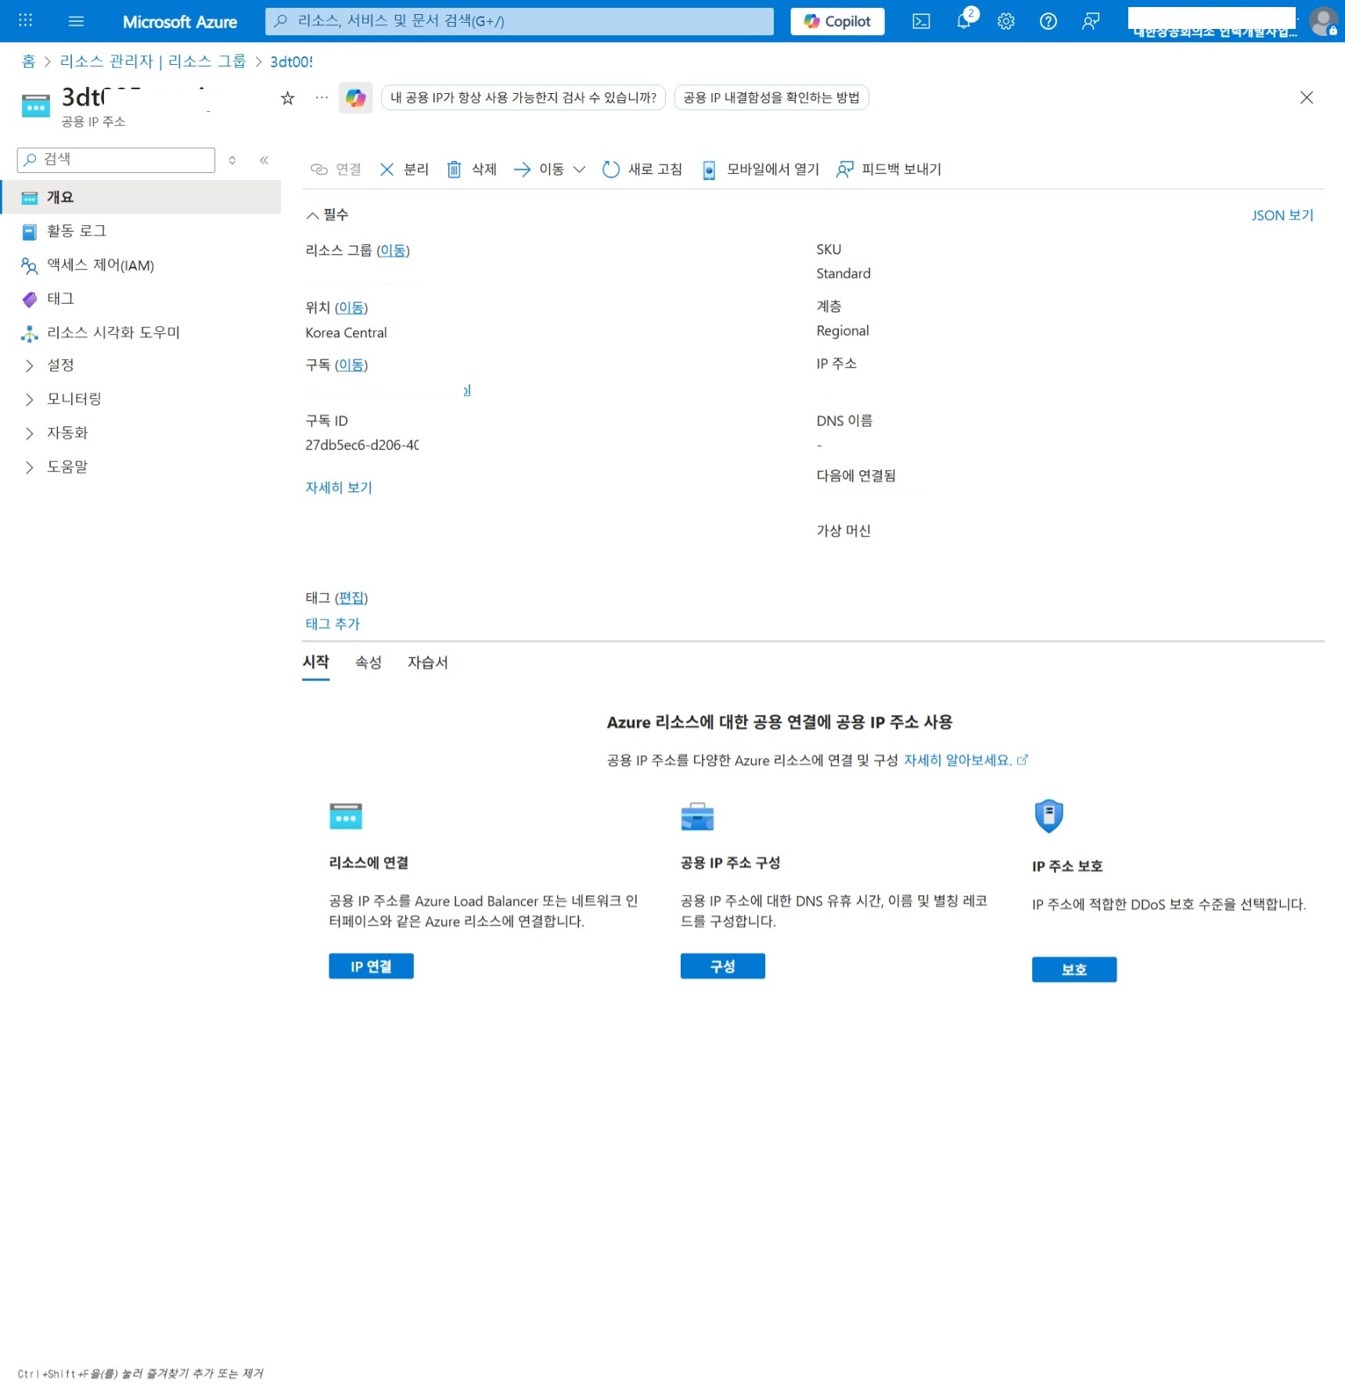1345x1384 pixels.
Task: Open the help question mark icon
Action: 1048,21
